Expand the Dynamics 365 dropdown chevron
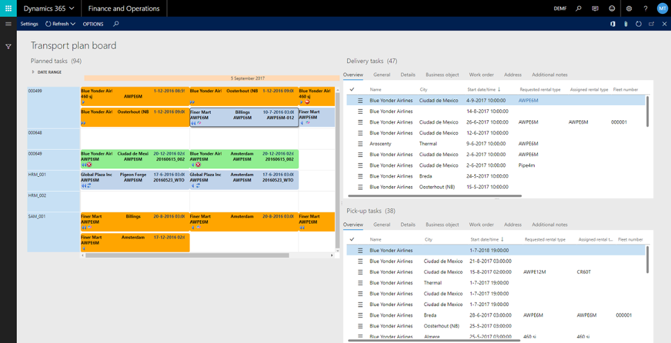 click(72, 8)
